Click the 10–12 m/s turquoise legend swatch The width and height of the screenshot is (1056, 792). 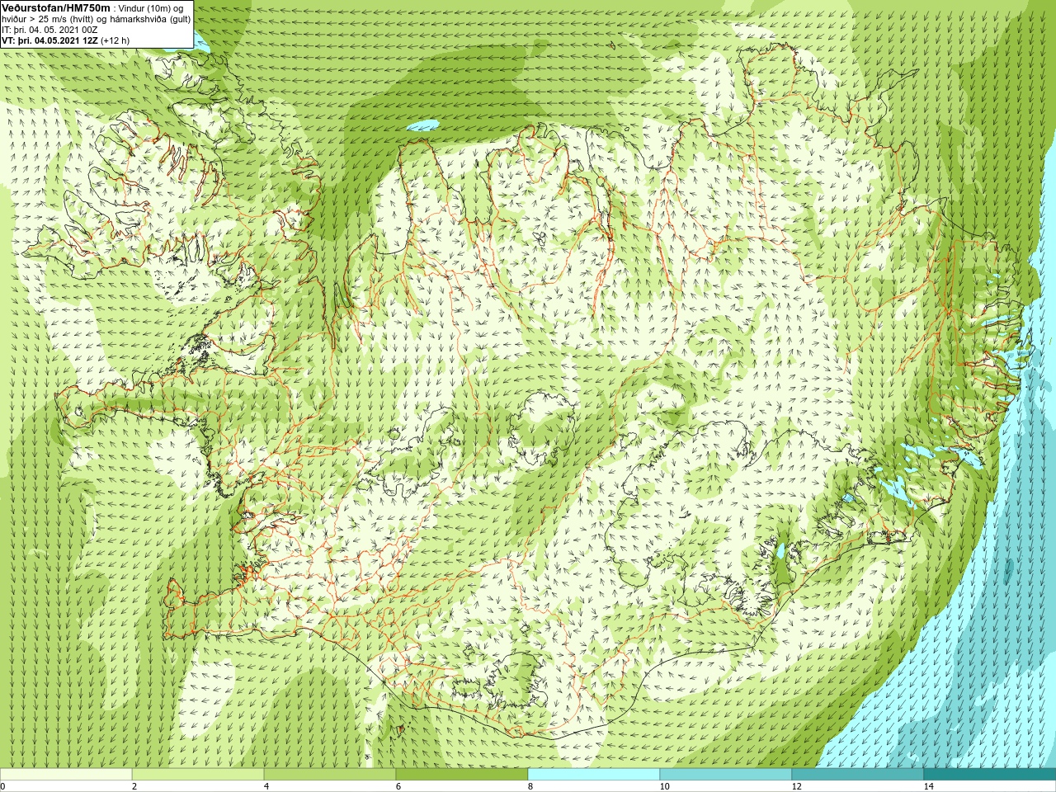[x=726, y=775]
